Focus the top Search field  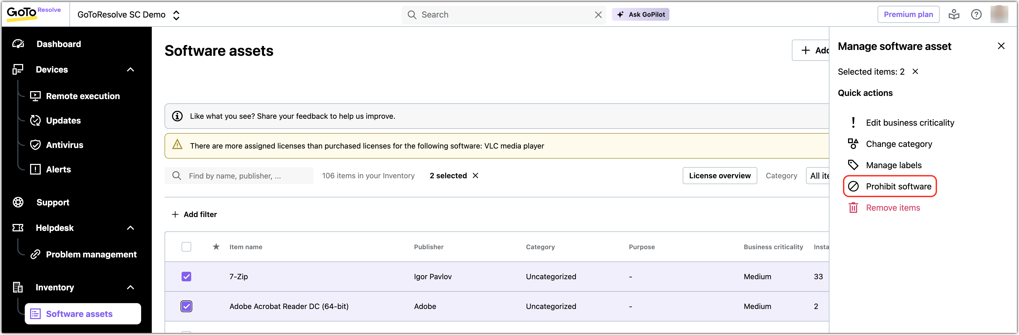[x=504, y=15]
